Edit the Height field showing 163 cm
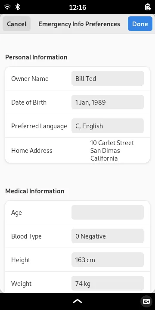Image resolution: width=155 pixels, height=310 pixels. point(108,260)
